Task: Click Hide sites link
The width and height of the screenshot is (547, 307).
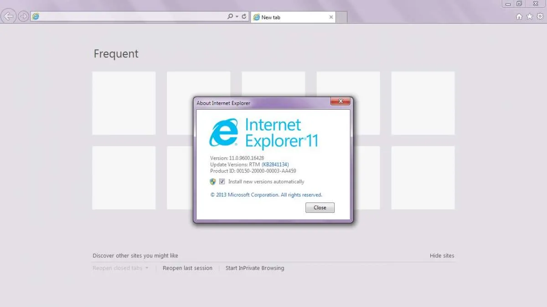Action: (442, 256)
